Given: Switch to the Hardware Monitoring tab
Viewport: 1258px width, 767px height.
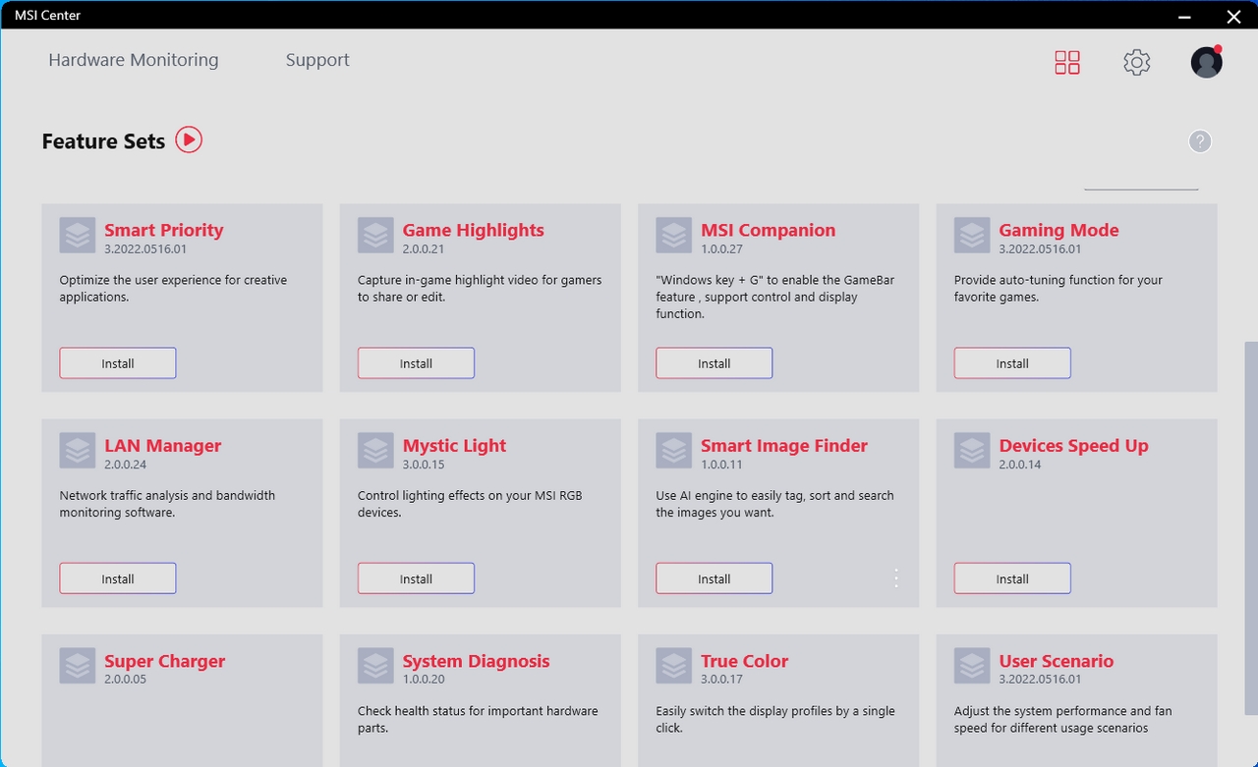Looking at the screenshot, I should point(134,60).
